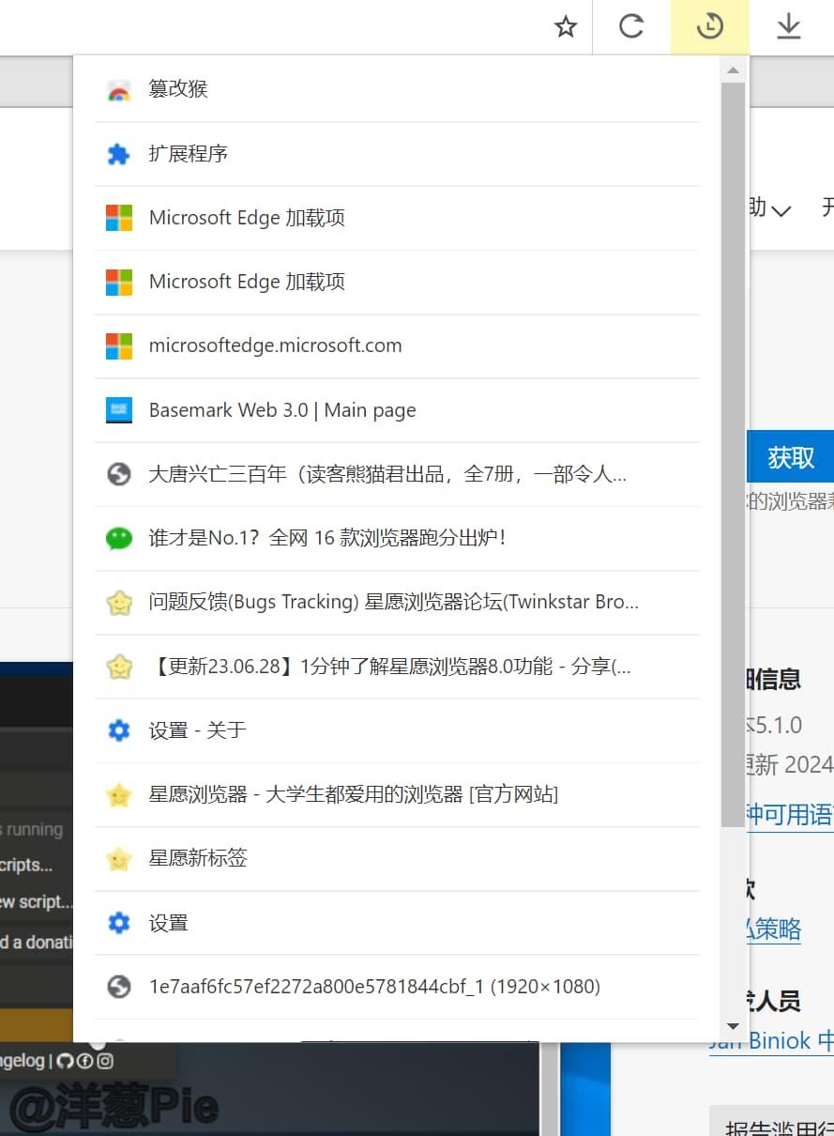The height and width of the screenshot is (1136, 834).
Task: Click the blue 获取 button
Action: [790, 457]
